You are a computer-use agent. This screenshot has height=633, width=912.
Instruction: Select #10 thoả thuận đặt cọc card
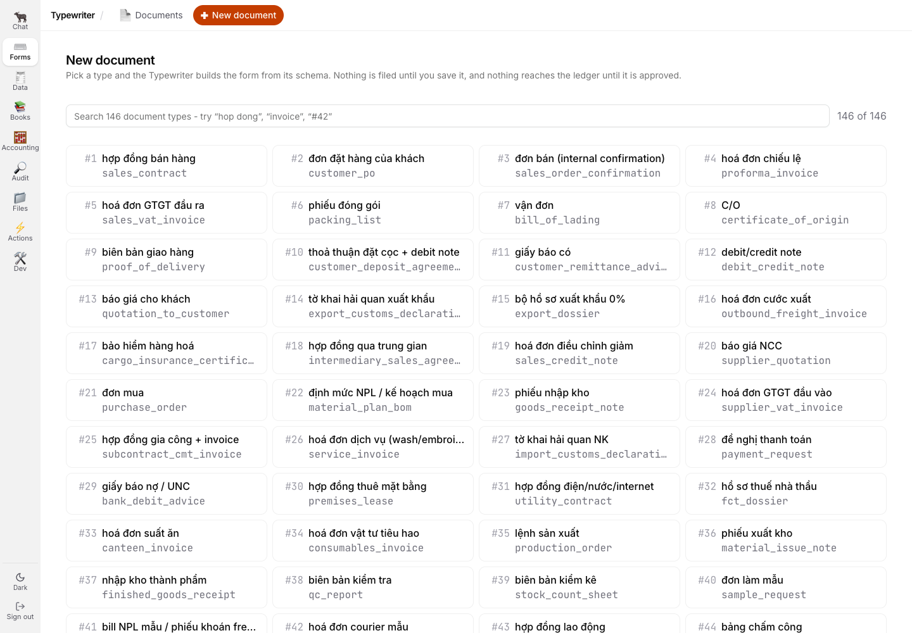point(373,260)
